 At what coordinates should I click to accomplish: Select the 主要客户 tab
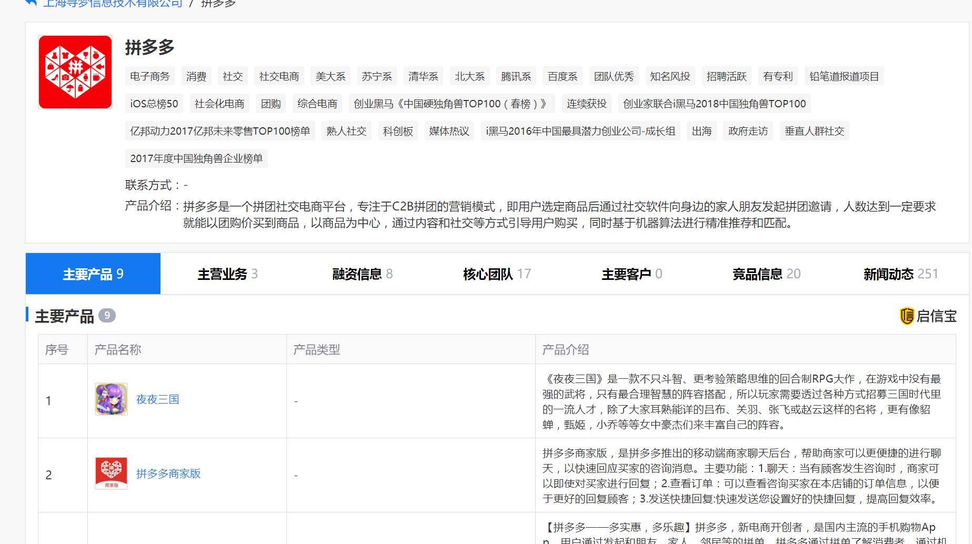click(x=632, y=274)
